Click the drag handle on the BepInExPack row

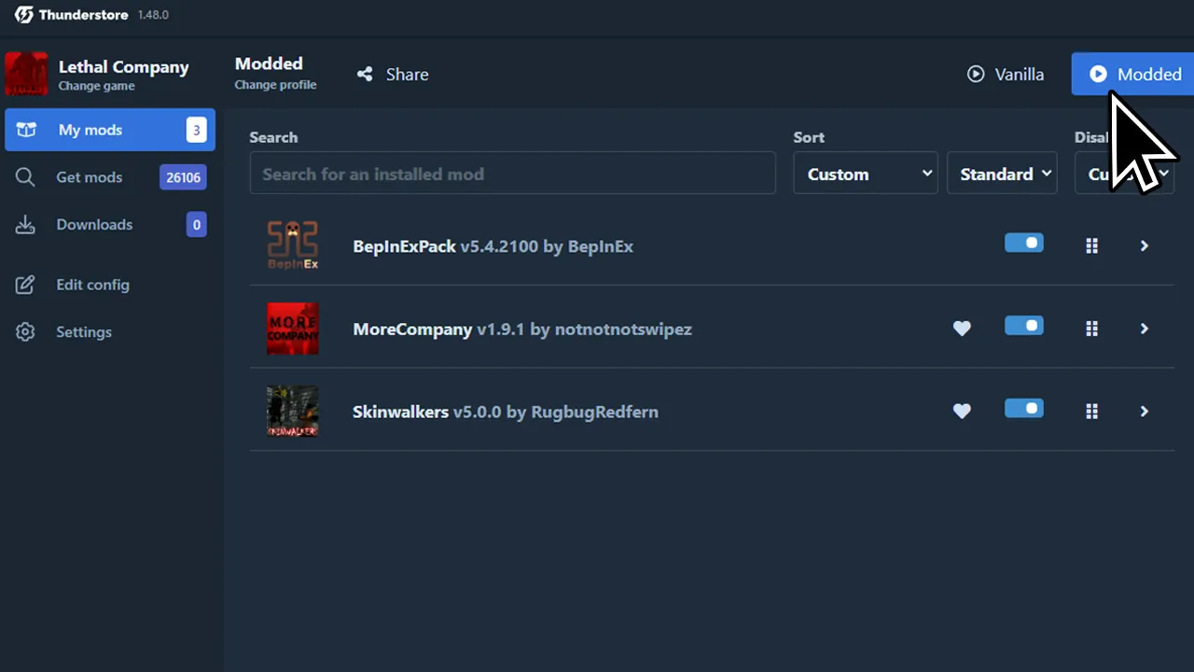coord(1091,245)
